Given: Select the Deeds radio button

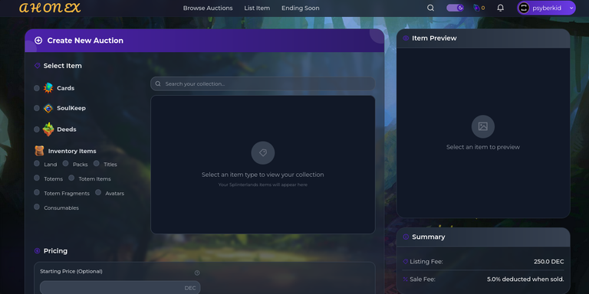Looking at the screenshot, I should point(37,129).
